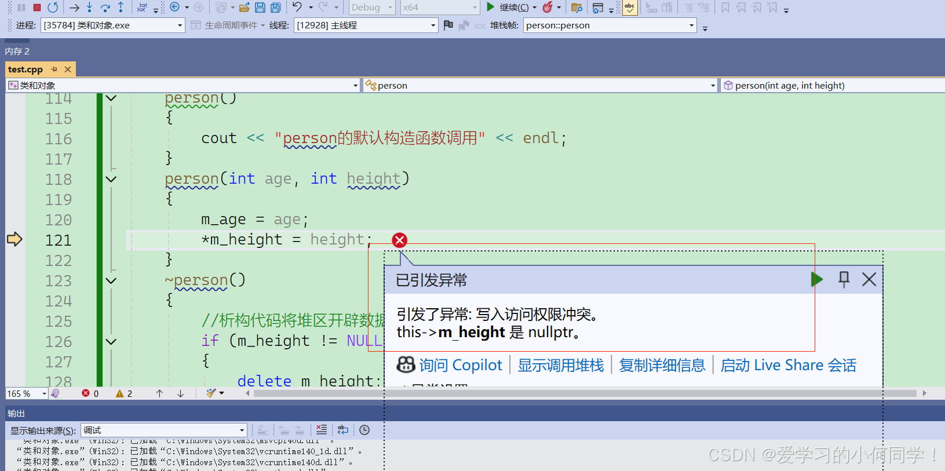Open the x64 platform dropdown

[440, 8]
